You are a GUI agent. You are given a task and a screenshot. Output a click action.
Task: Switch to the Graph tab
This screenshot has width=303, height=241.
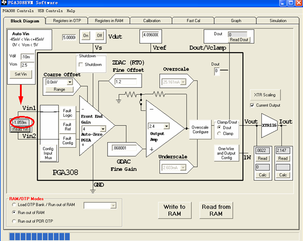236,21
